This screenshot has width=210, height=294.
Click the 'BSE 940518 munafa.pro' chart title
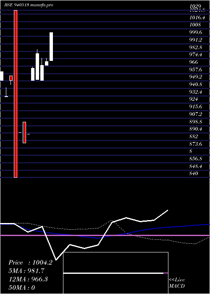tap(29, 5)
